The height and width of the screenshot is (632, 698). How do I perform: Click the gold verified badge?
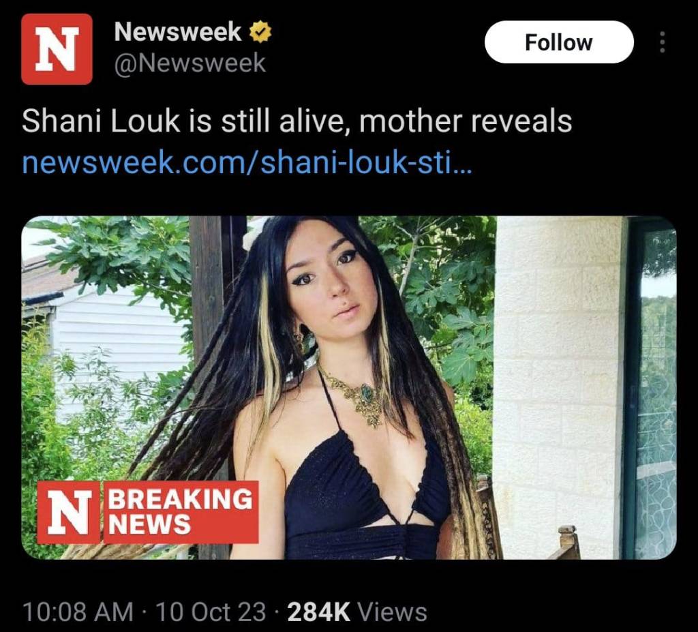click(260, 32)
